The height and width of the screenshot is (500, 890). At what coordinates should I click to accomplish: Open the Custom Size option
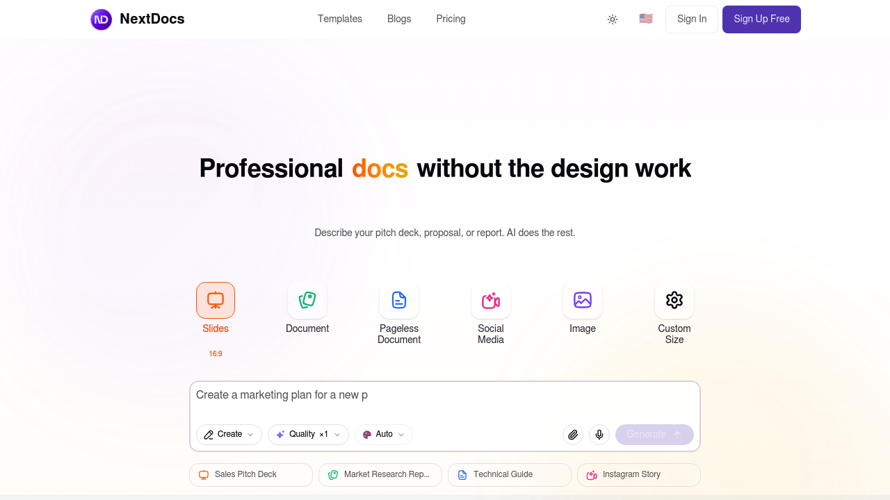point(674,300)
